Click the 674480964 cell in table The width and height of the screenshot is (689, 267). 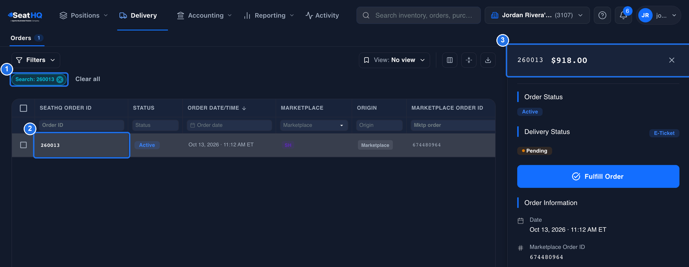pyautogui.click(x=427, y=145)
